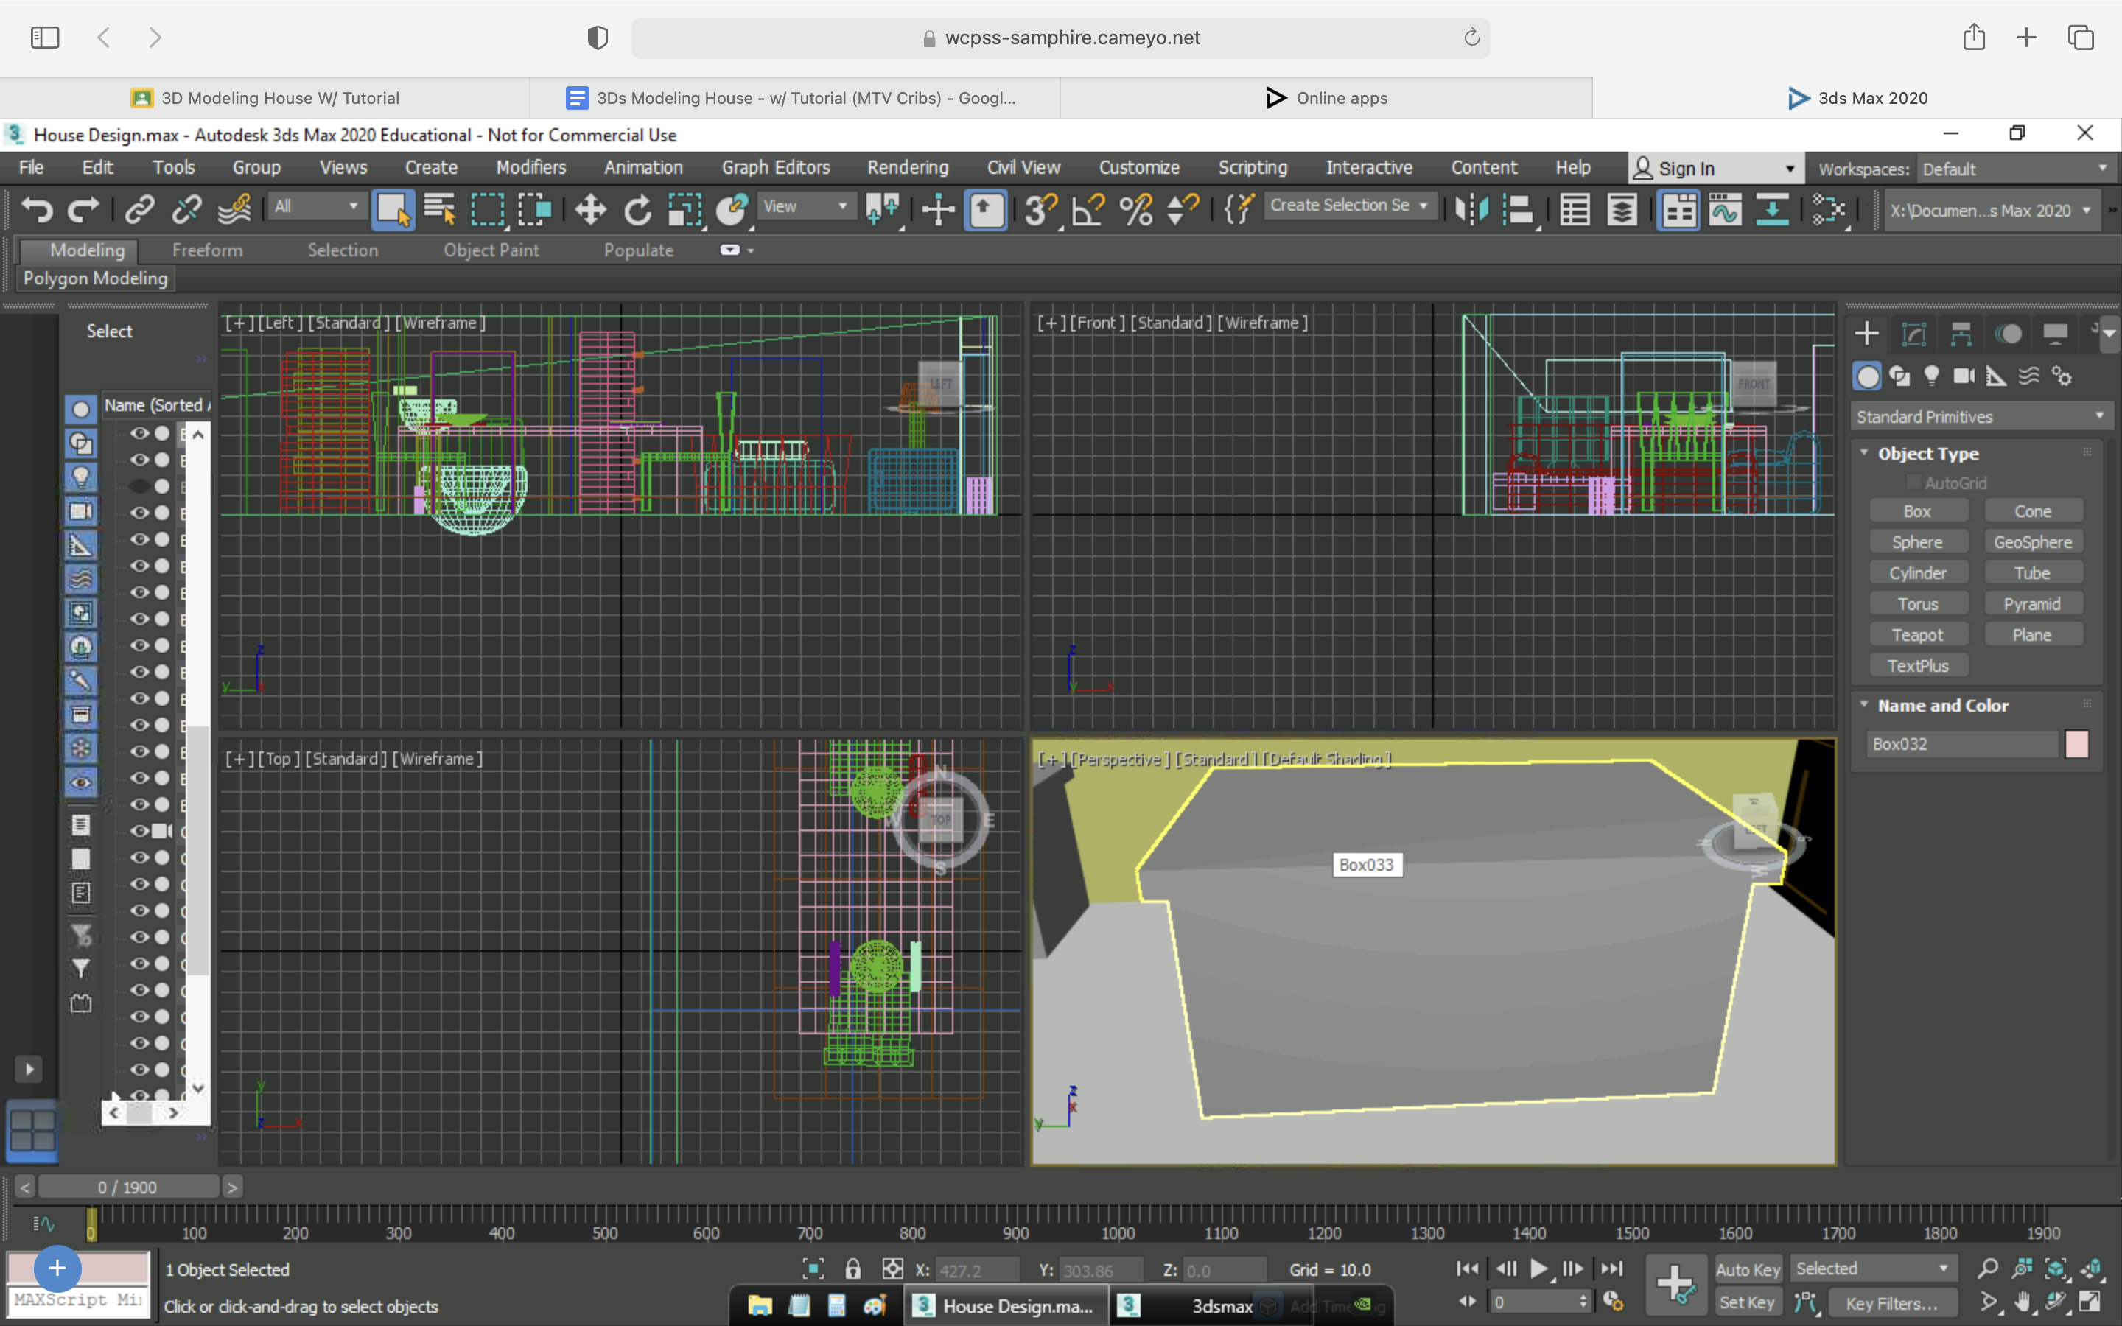Select the Polygon Modeling mode icon
2122x1326 pixels.
[95, 278]
